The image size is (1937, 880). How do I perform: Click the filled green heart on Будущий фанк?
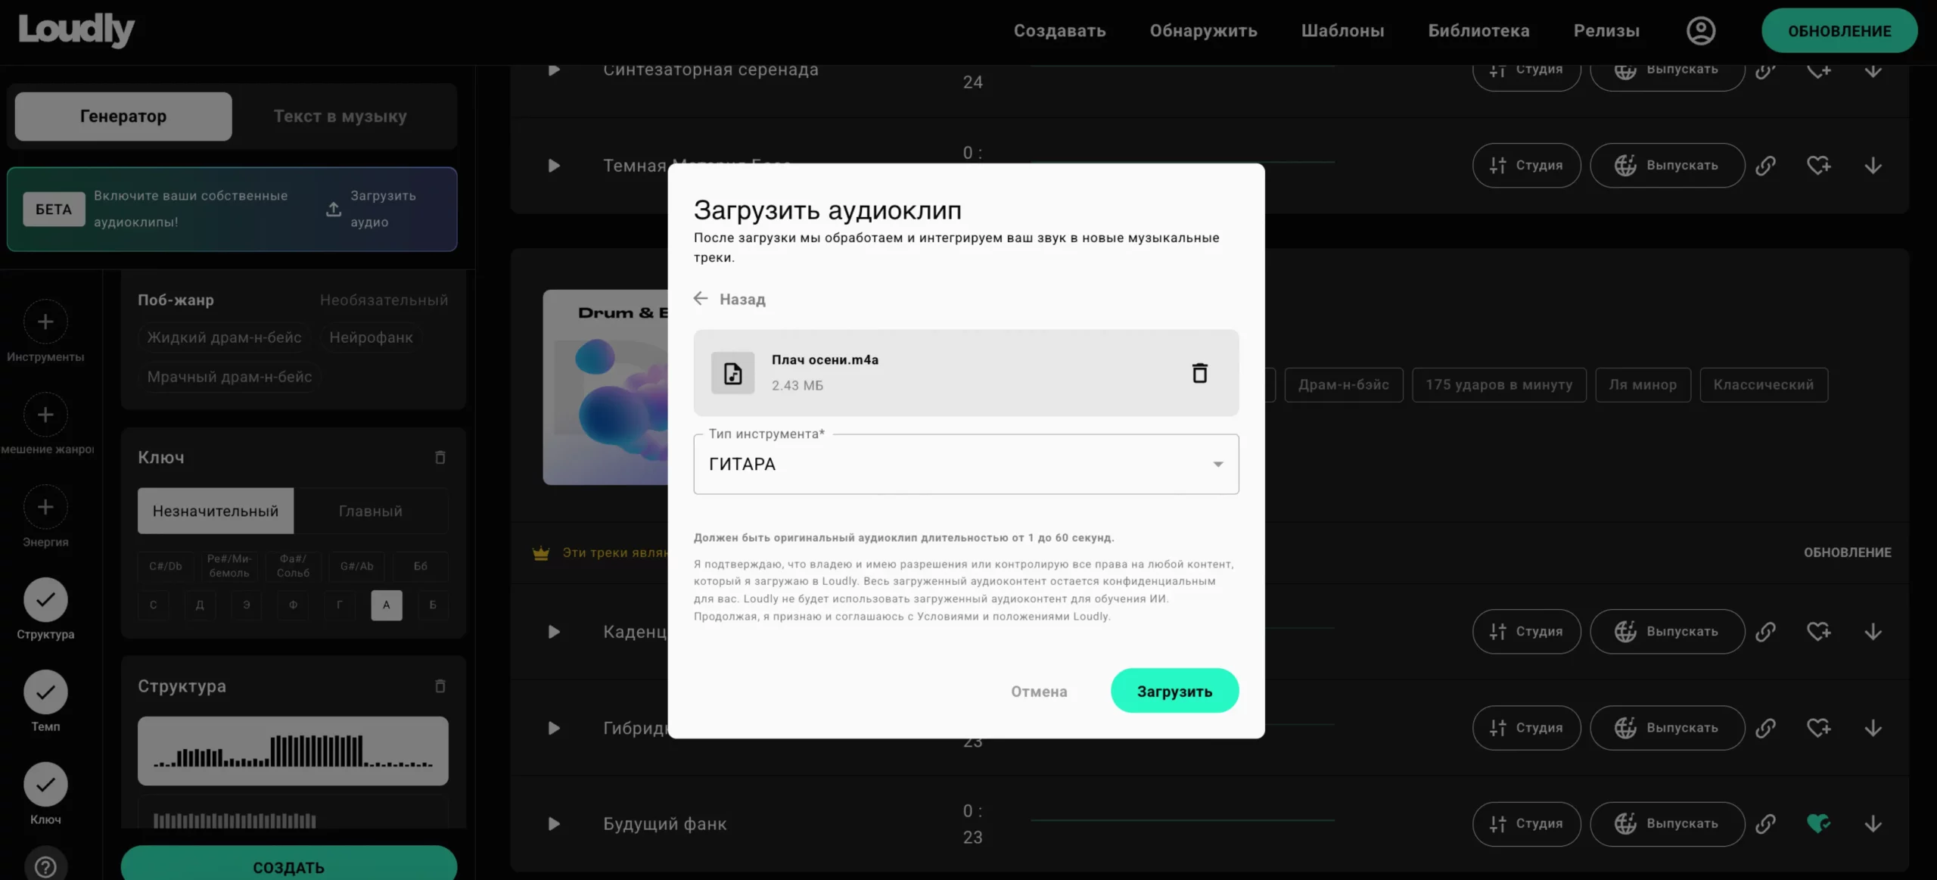click(1818, 823)
